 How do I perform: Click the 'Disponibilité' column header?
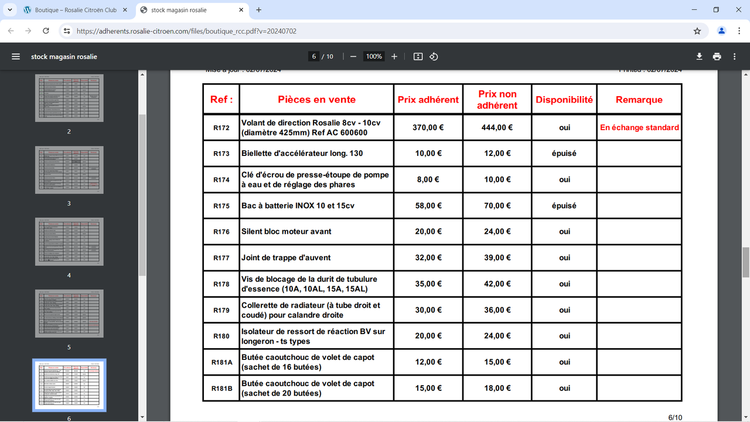(x=564, y=100)
